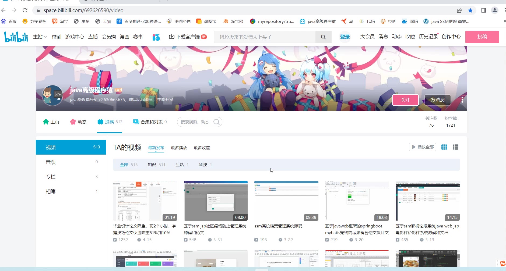Click the 直播 navigation link
The height and width of the screenshot is (271, 506).
pyautogui.click(x=93, y=37)
